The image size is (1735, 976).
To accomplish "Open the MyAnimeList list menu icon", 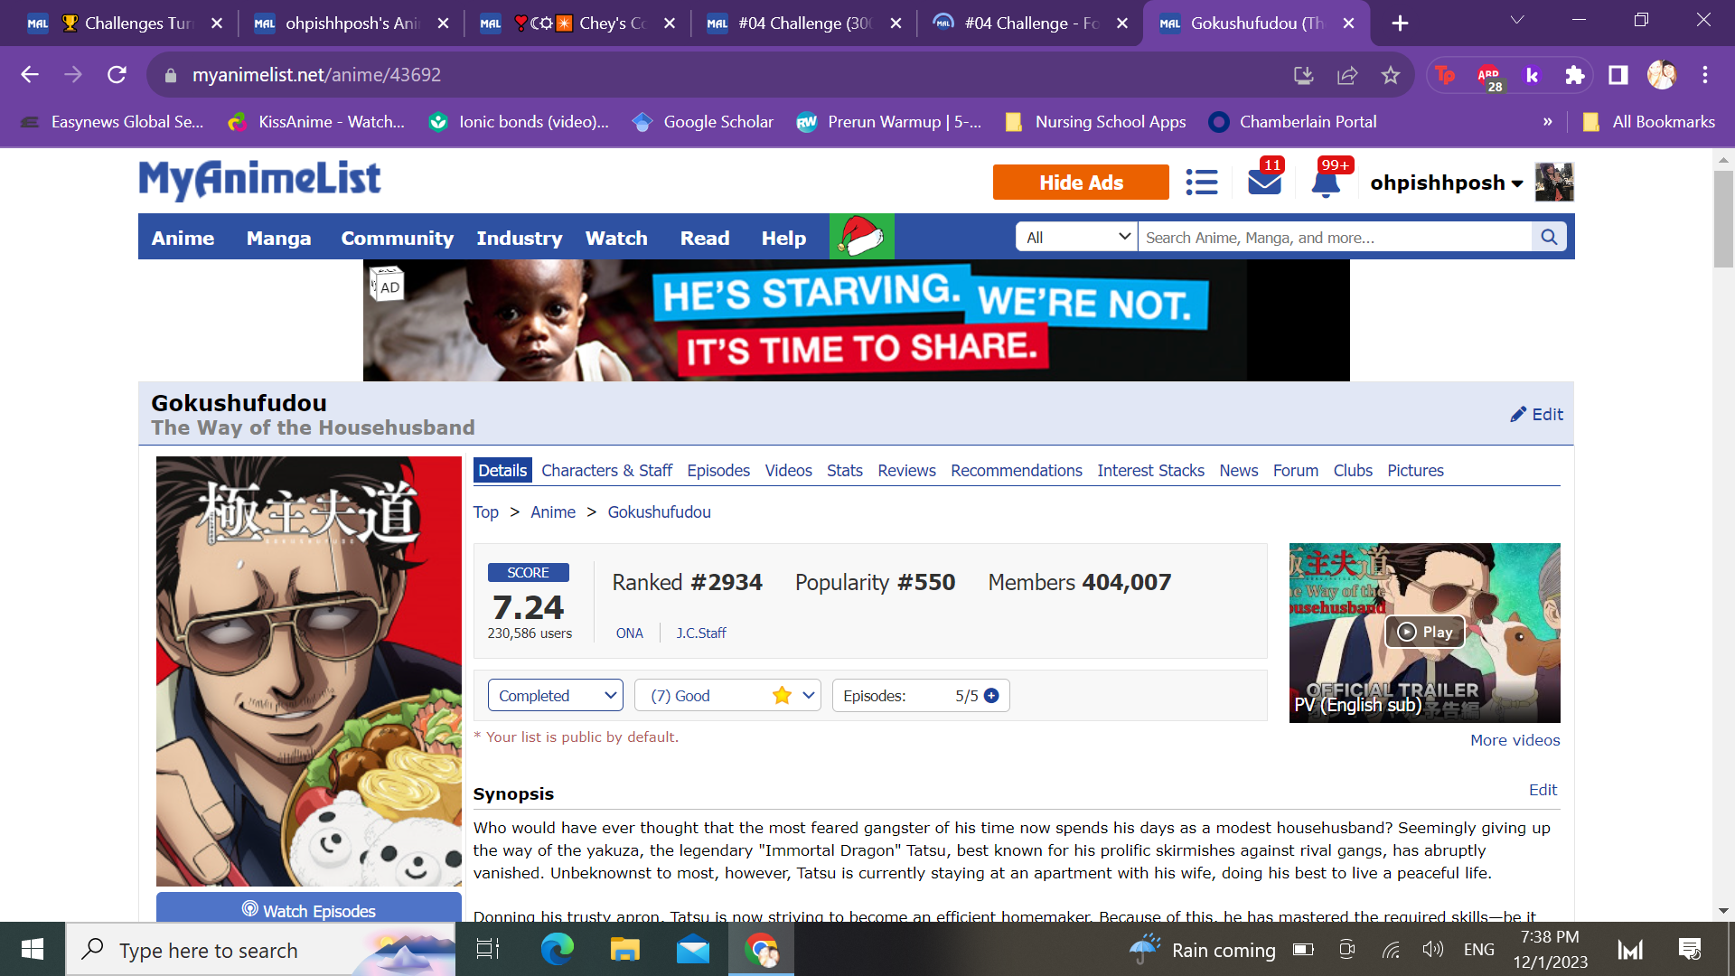I will pos(1202,183).
